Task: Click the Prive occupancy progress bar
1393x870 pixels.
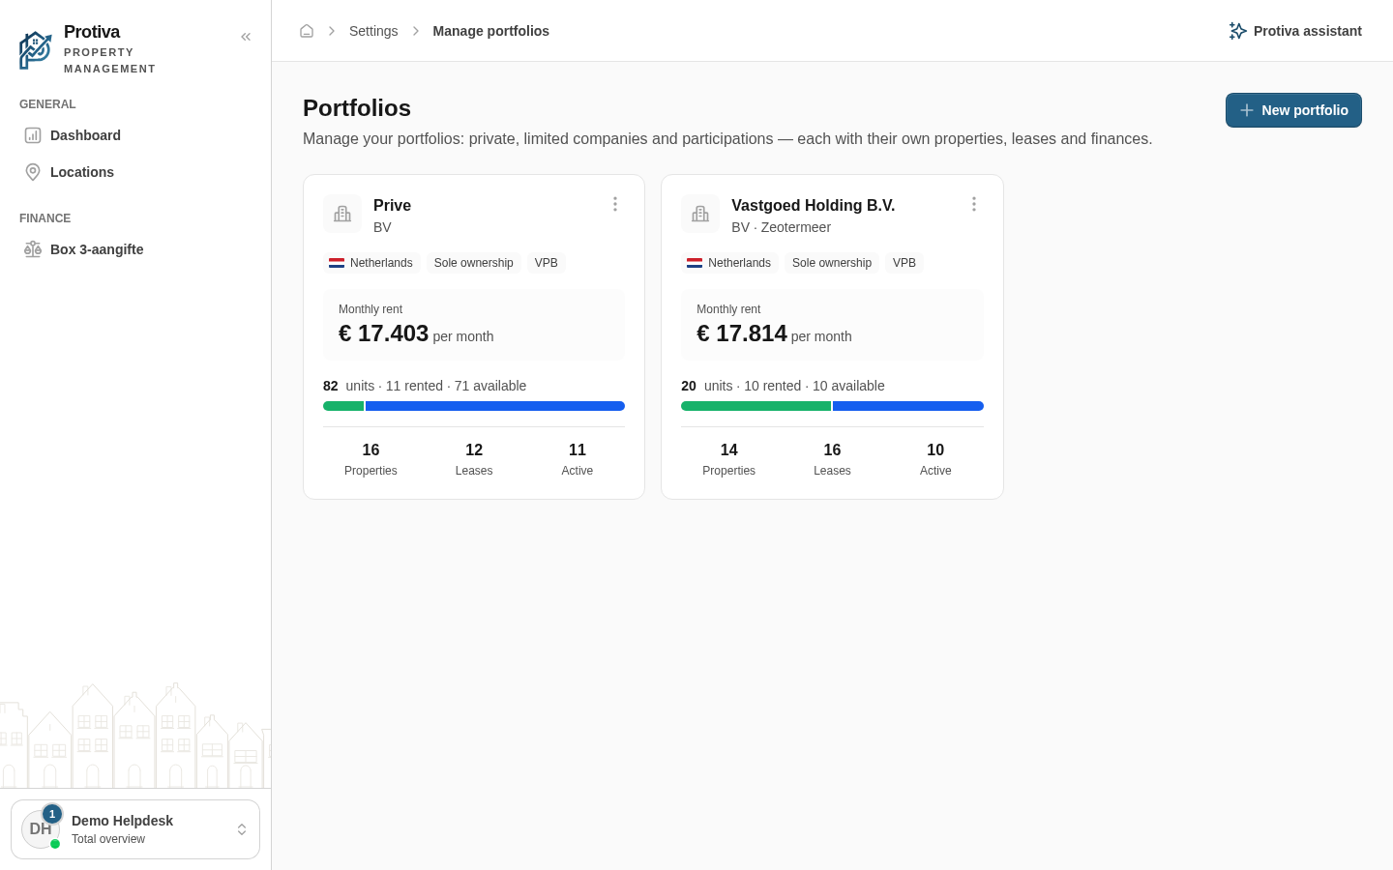Action: (474, 406)
